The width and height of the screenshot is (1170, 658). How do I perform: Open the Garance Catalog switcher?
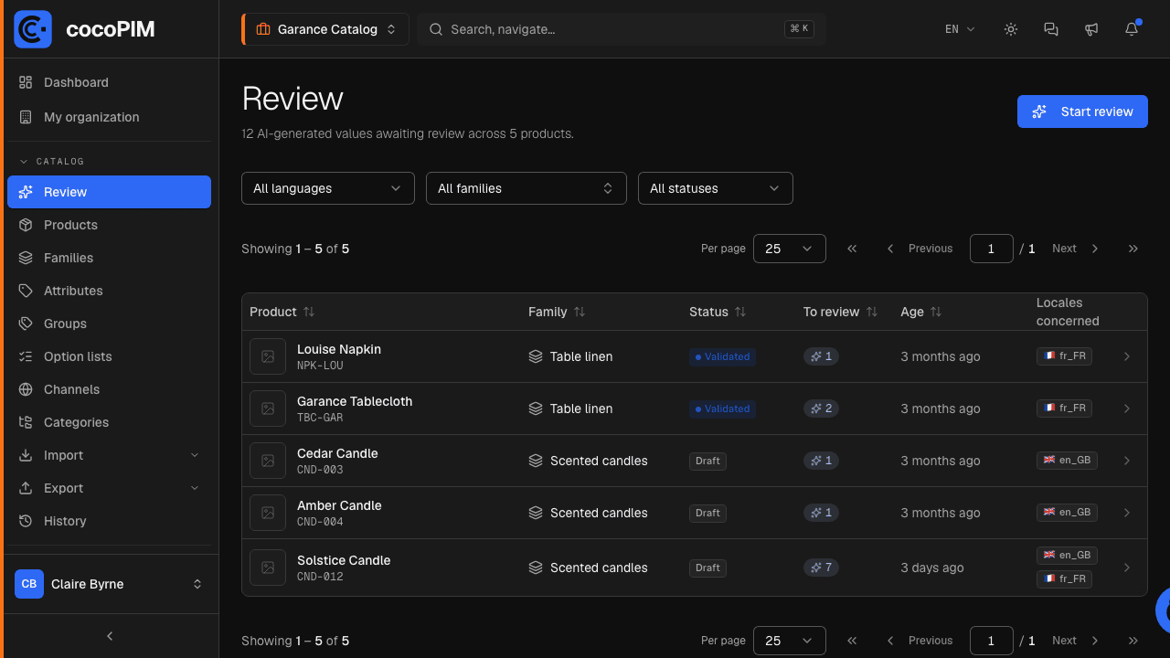pyautogui.click(x=326, y=29)
